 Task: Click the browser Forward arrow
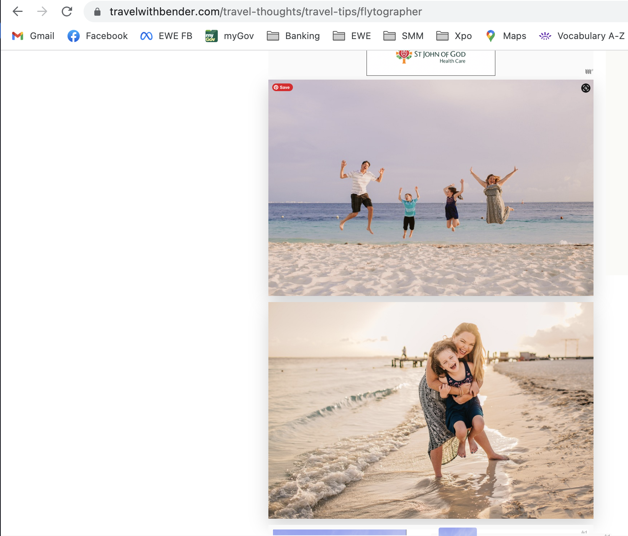[42, 11]
